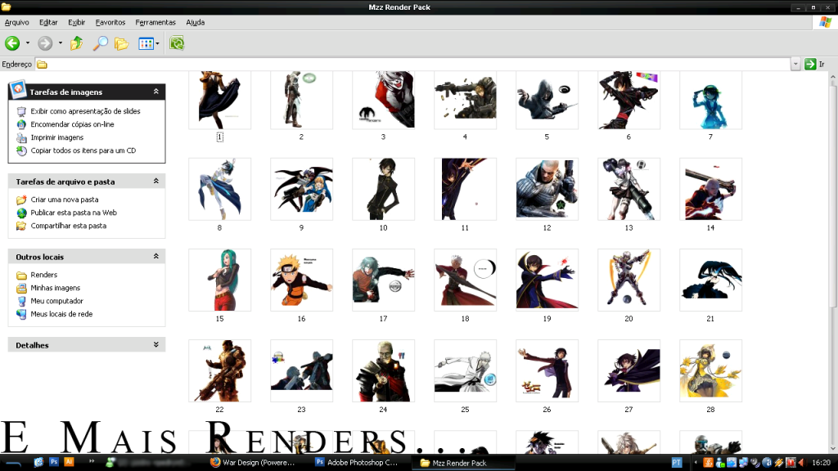Open the Editar menu
Screen dimensions: 838x471
pyautogui.click(x=48, y=22)
